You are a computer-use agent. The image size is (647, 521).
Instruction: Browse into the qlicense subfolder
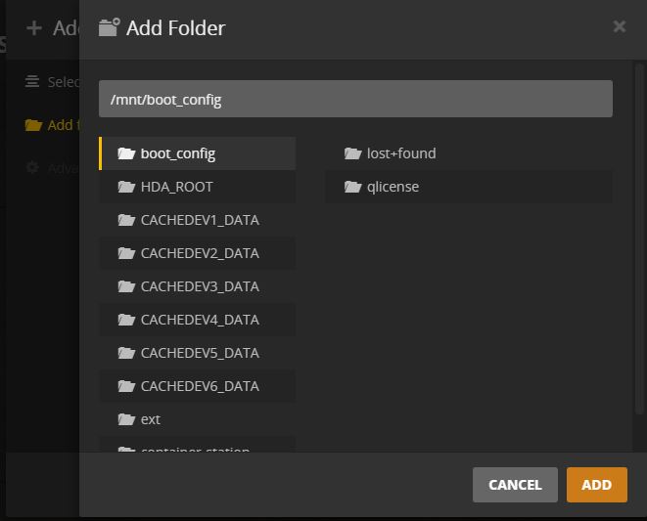click(x=393, y=187)
